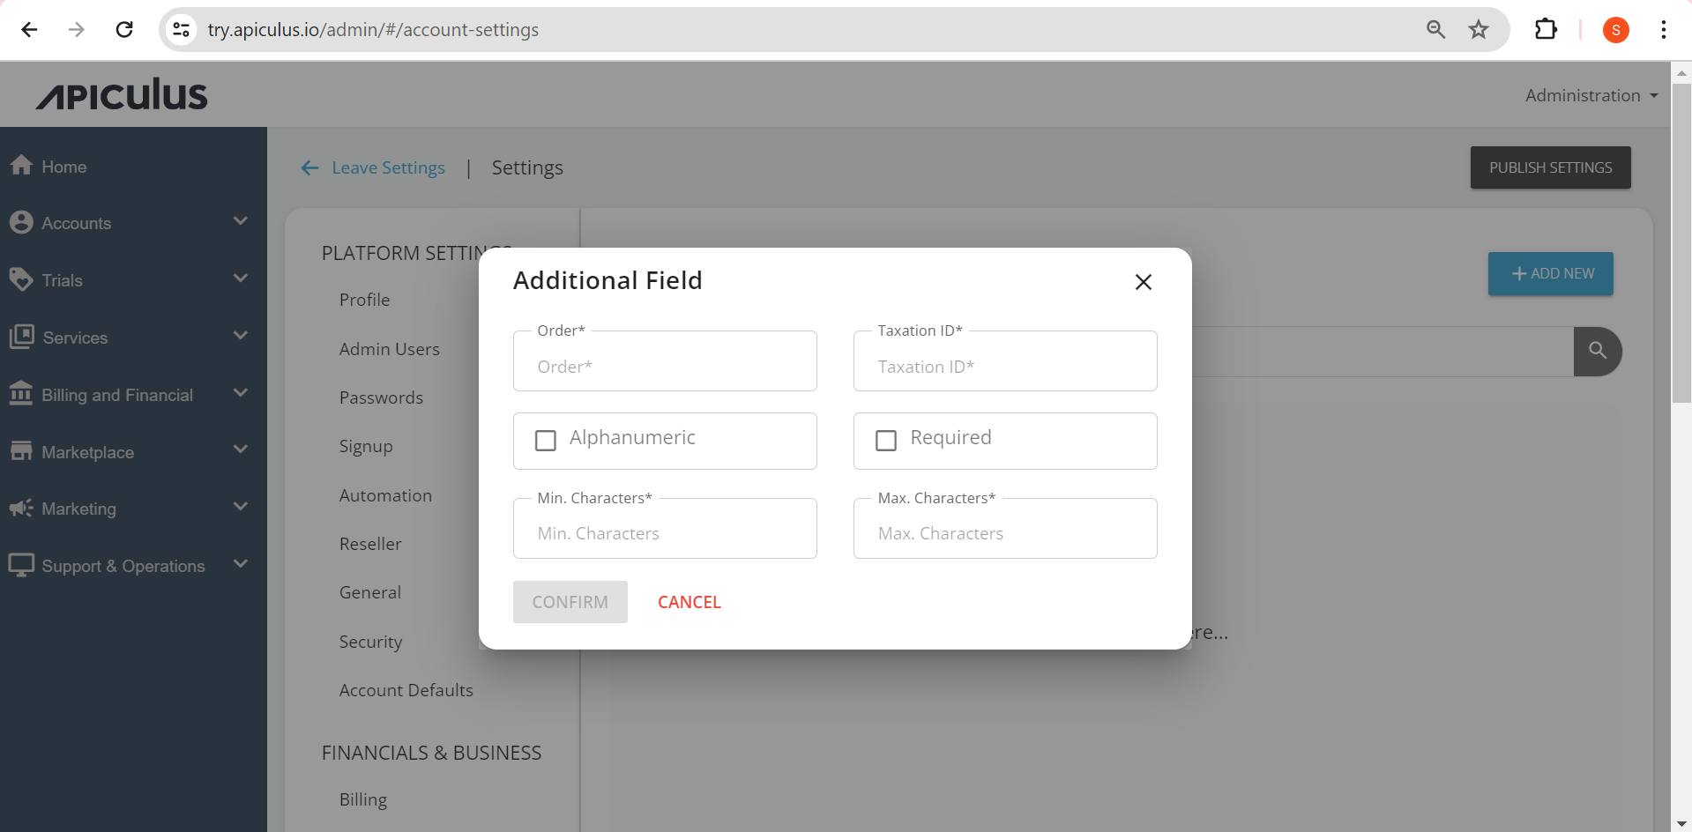Open Services via its sidebar icon

point(22,337)
